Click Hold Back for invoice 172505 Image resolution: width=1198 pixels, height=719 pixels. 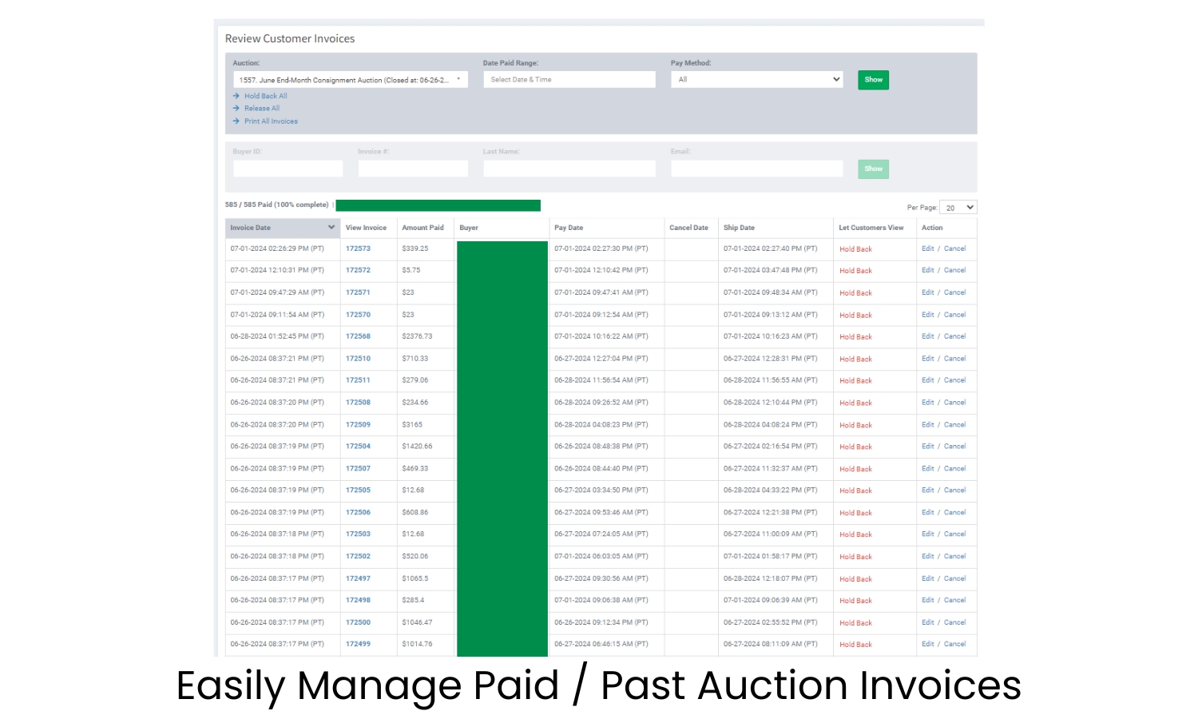(855, 491)
